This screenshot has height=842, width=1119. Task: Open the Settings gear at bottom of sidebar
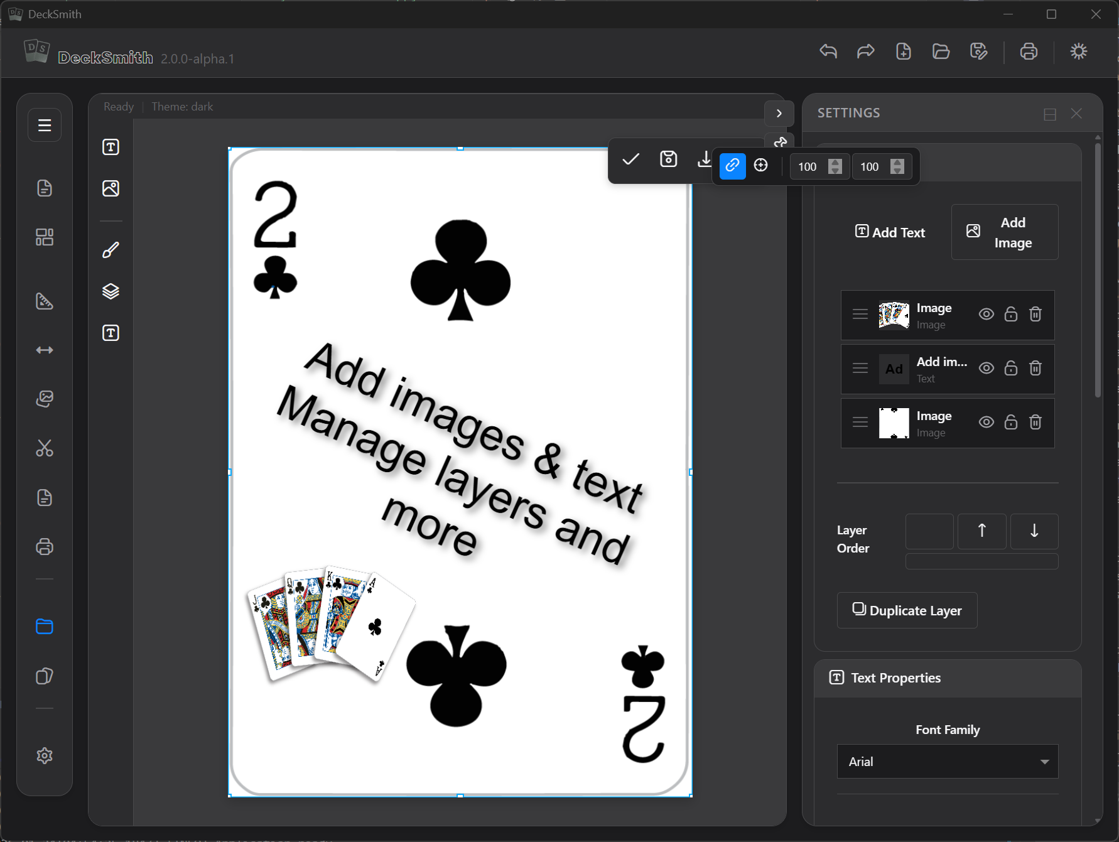44,755
